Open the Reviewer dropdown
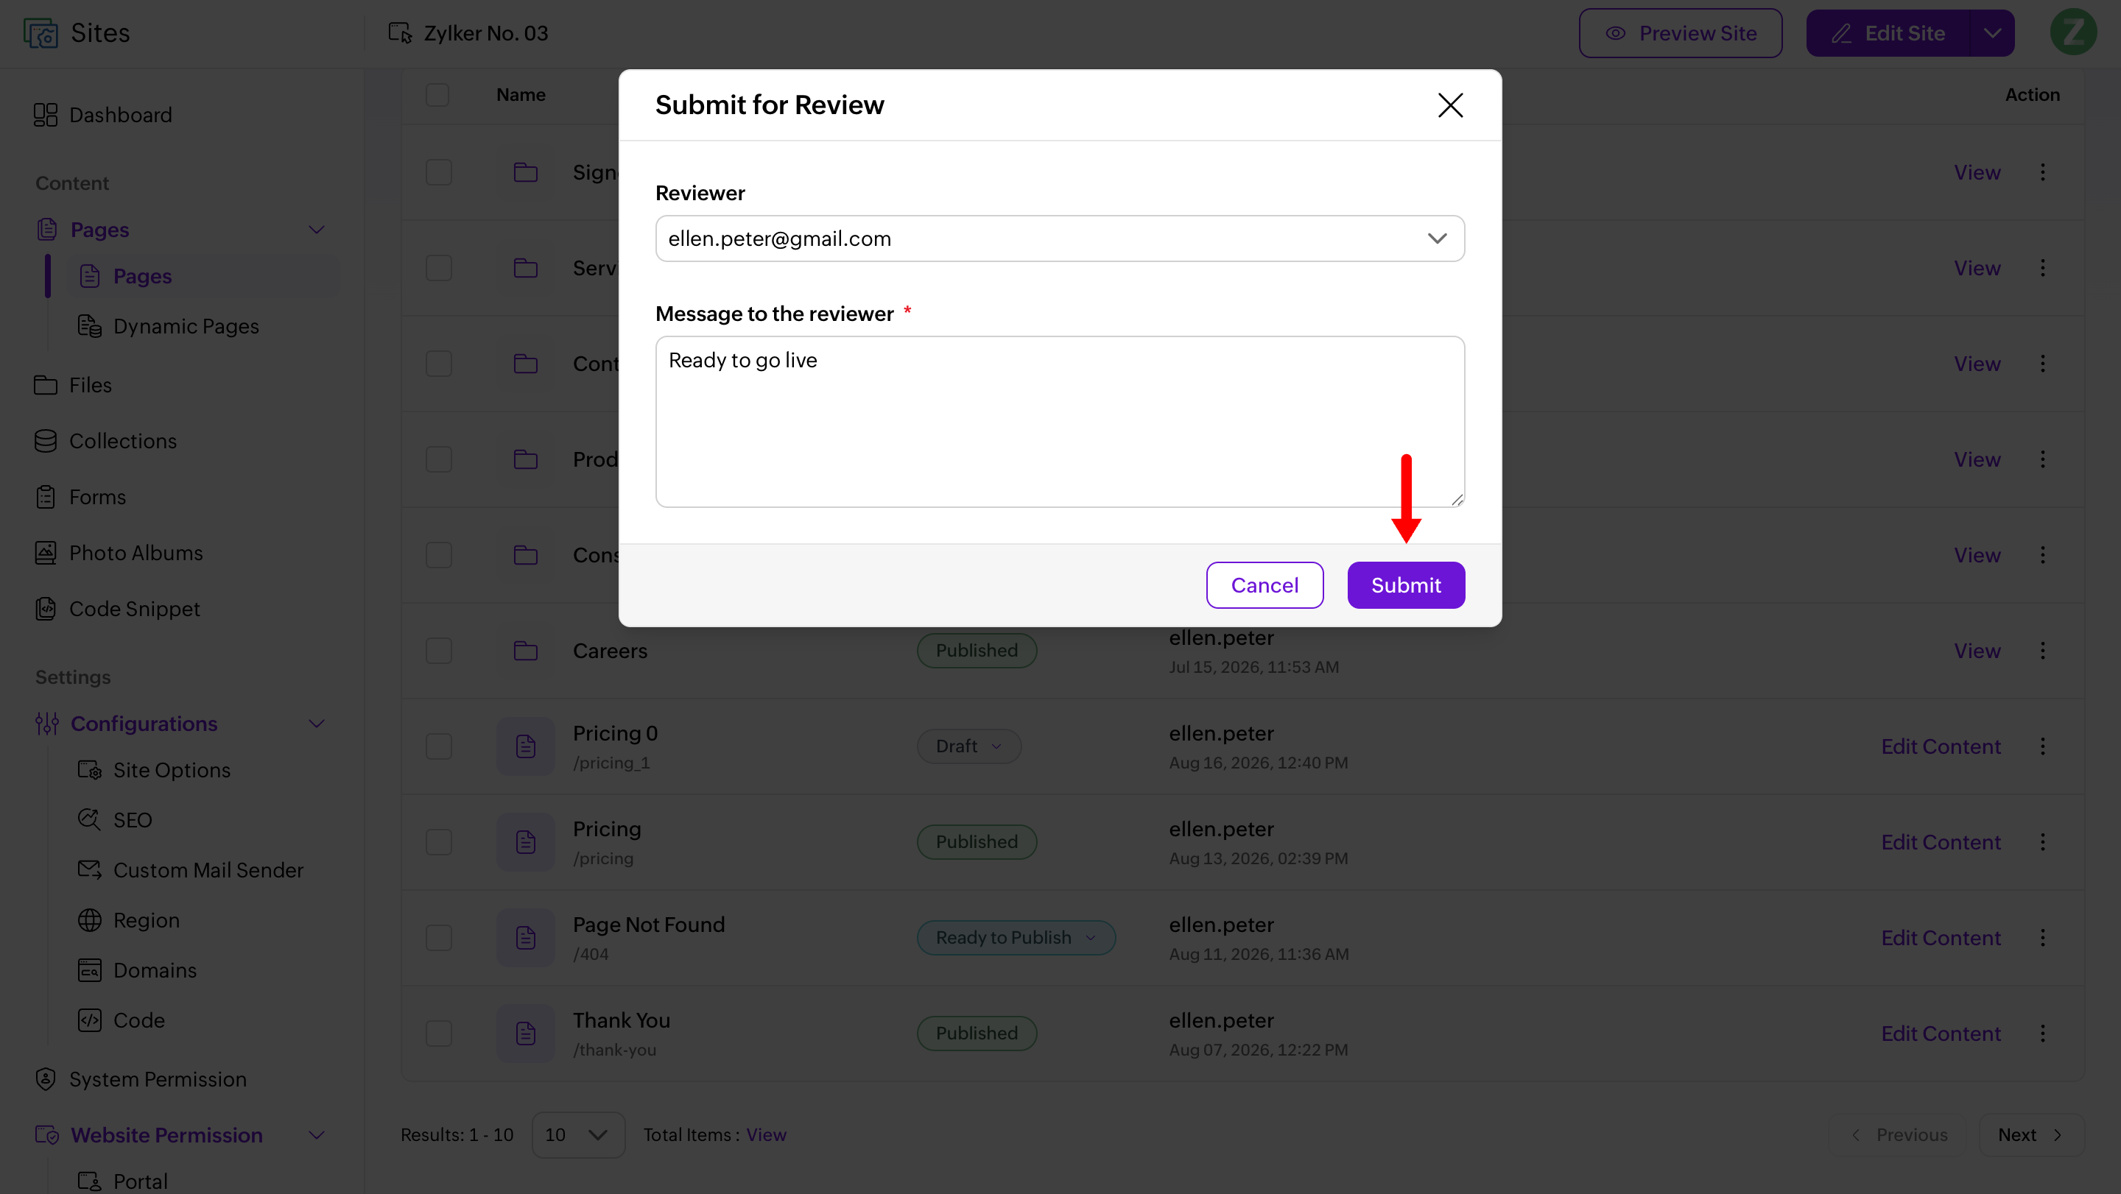The image size is (2121, 1194). point(1060,239)
